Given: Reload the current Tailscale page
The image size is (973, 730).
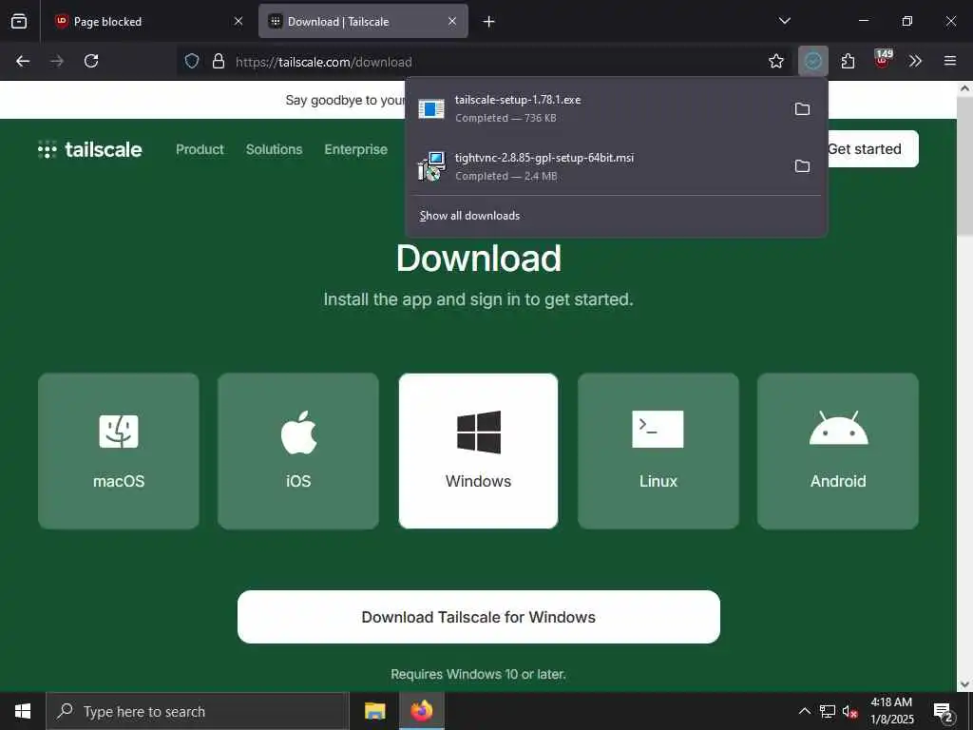Looking at the screenshot, I should 91,61.
